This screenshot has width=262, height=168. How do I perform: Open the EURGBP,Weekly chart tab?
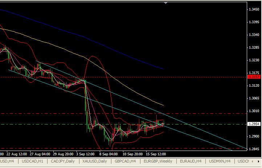(x=158, y=161)
